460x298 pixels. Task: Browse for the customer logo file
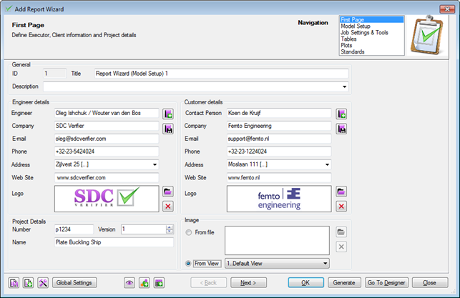point(341,192)
